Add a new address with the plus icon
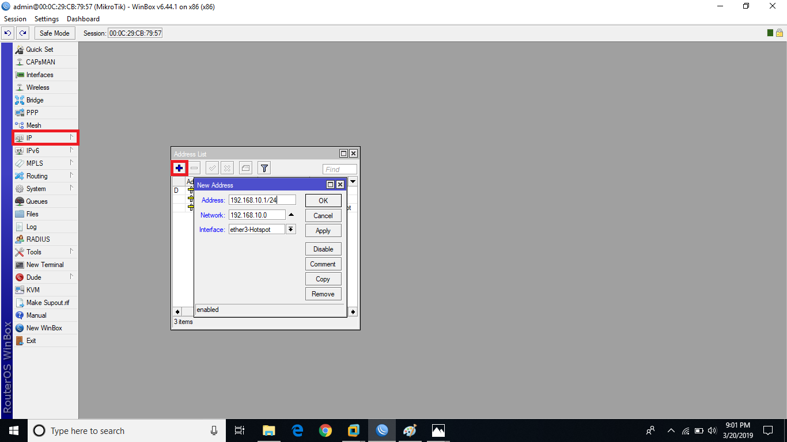The height and width of the screenshot is (442, 787). 180,167
